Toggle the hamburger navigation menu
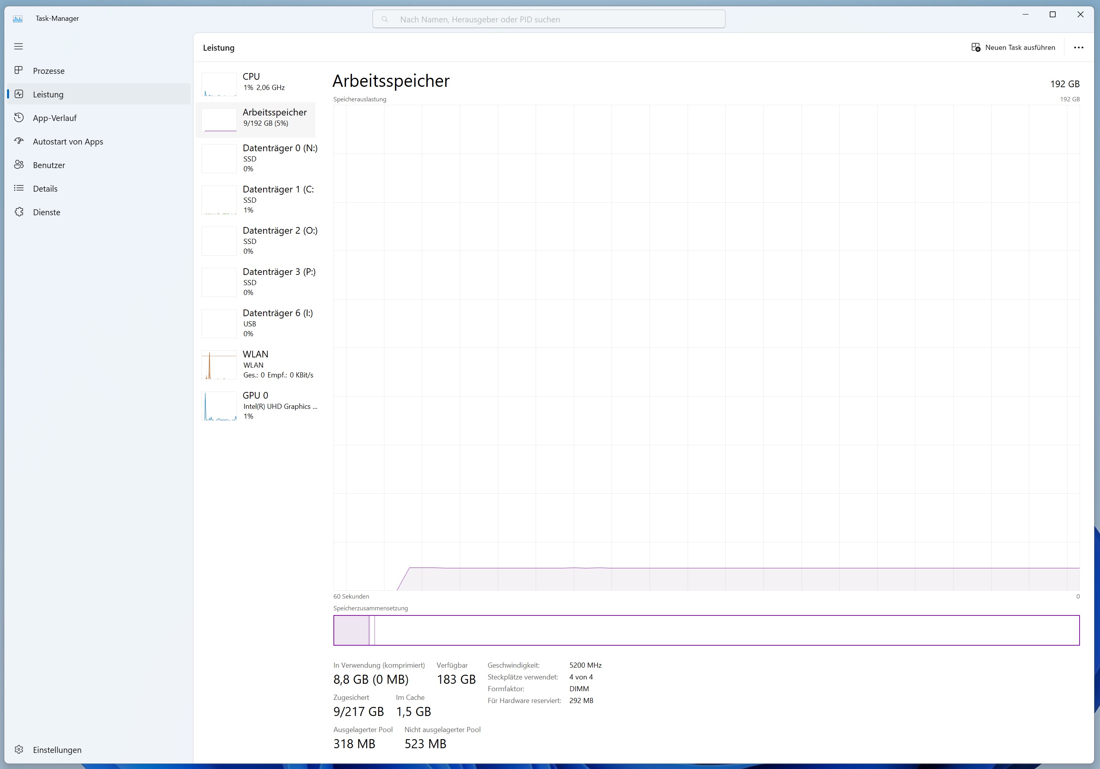 (19, 46)
